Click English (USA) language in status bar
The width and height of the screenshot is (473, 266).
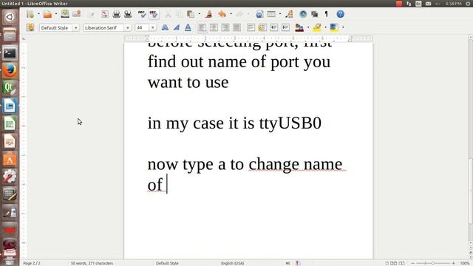[233, 263]
